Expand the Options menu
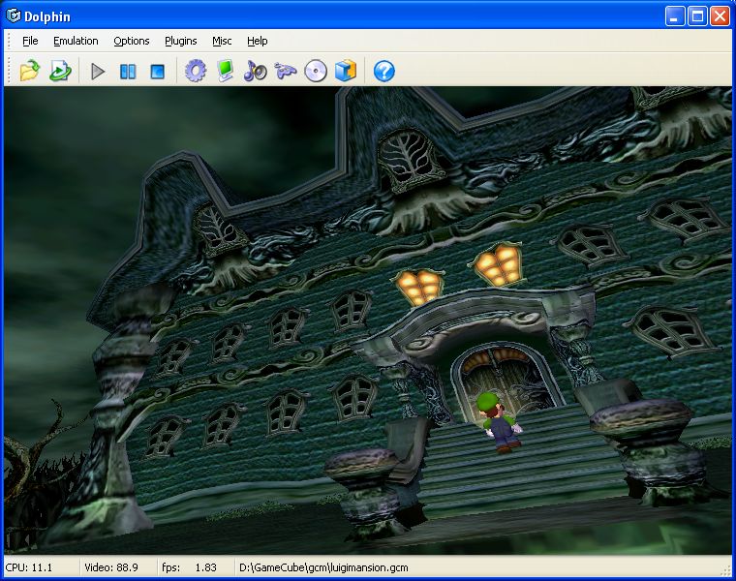Viewport: 736px width, 581px height. coord(132,41)
